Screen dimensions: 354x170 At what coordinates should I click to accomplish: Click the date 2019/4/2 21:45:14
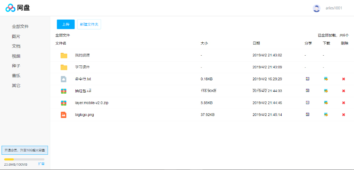pos(267,115)
